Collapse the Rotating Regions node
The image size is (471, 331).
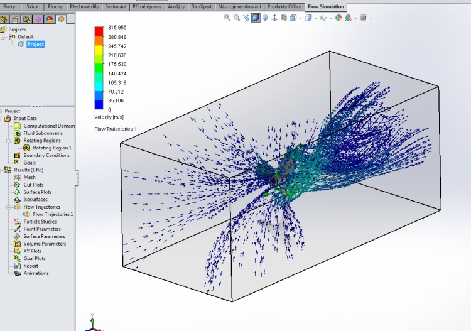click(x=8, y=141)
